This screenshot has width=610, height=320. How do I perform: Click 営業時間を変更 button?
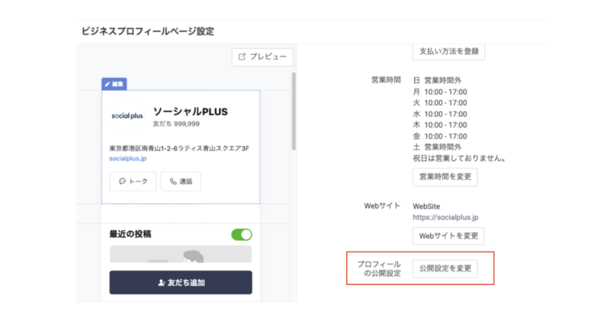445,177
